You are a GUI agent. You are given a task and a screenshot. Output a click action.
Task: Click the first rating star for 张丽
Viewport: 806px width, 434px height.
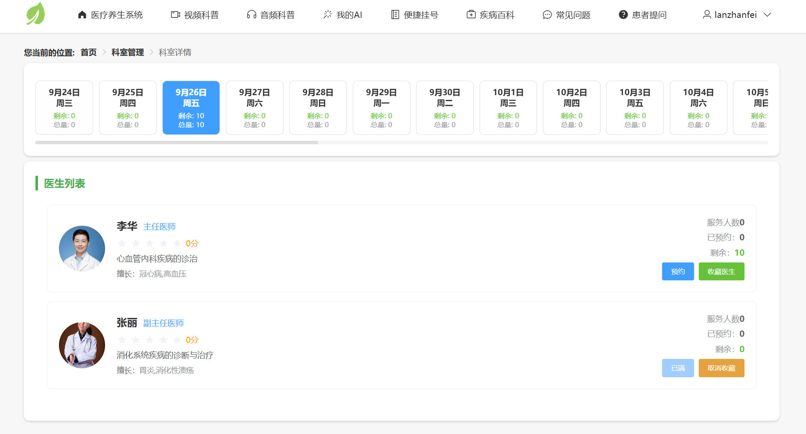pyautogui.click(x=122, y=340)
